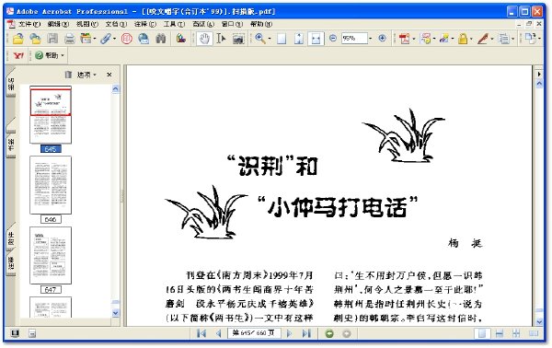Go to last page button
552x348 pixels.
(306, 333)
